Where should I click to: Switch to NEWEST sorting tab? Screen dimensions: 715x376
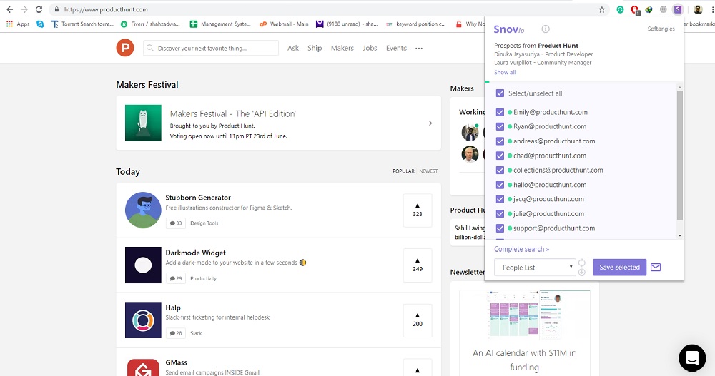tap(428, 171)
